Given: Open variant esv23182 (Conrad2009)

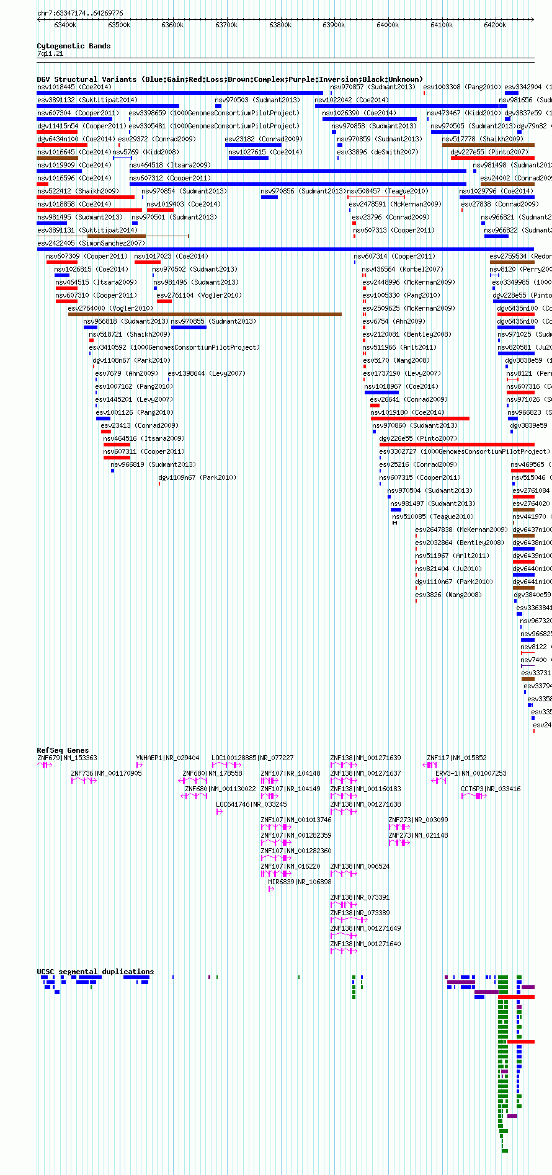Looking at the screenshot, I should [x=264, y=139].
